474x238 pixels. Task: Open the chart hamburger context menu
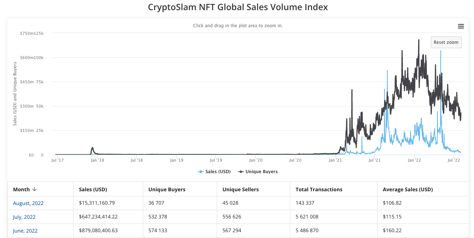[461, 26]
